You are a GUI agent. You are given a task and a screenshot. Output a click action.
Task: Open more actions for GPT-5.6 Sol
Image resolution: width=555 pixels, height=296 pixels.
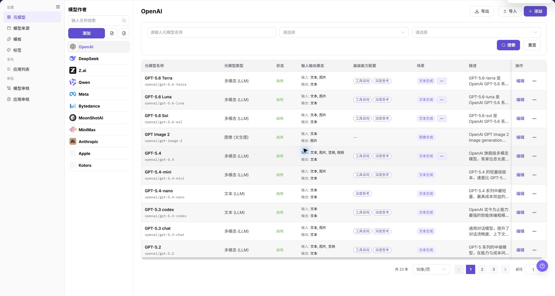click(x=534, y=119)
